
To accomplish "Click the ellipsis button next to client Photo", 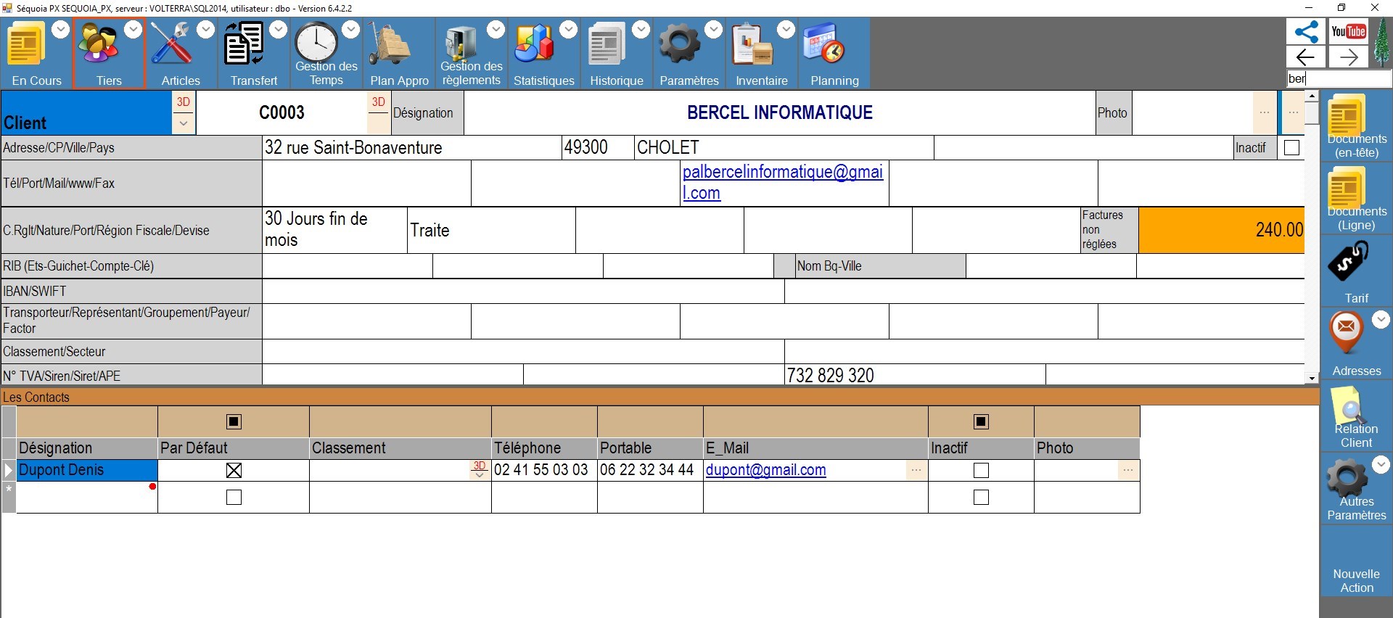I will click(1265, 112).
